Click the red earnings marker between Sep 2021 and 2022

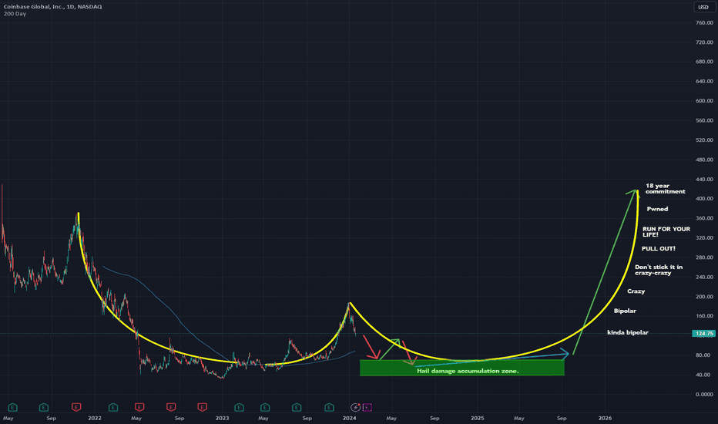76,407
